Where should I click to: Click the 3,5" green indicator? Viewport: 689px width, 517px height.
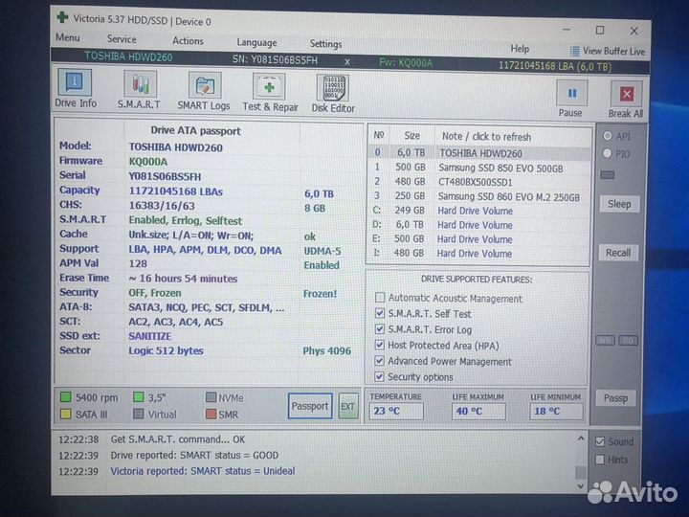tap(139, 397)
